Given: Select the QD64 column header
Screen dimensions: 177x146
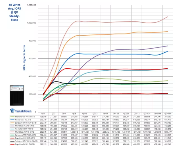Looking at the screenshot, I should tap(105, 114).
